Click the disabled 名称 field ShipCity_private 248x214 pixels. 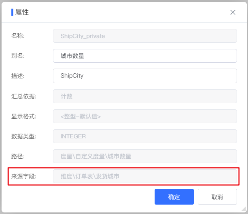[145, 36]
